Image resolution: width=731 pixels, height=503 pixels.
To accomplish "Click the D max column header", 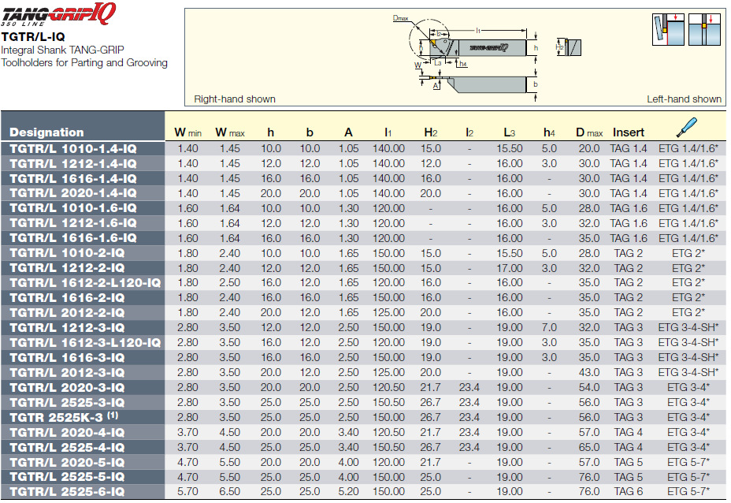I will 589,132.
